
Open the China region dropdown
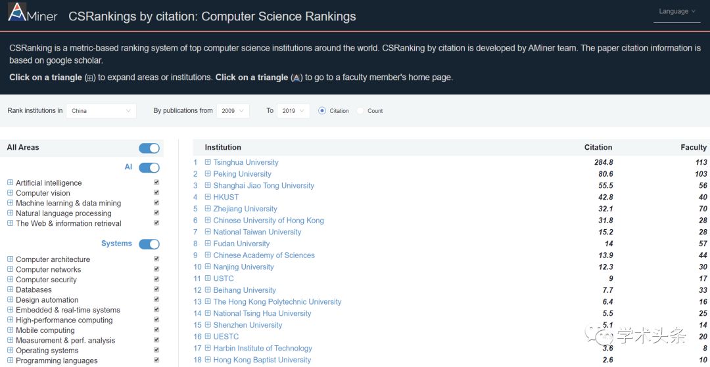pos(101,111)
